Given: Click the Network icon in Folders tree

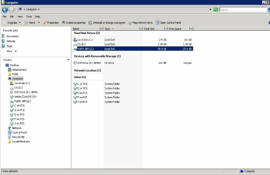Looking at the screenshot, I should tap(10, 128).
